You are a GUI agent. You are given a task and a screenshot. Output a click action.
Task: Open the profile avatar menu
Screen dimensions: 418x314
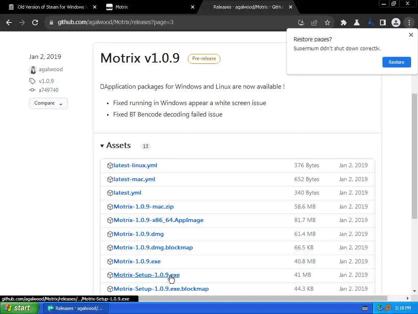[396, 23]
